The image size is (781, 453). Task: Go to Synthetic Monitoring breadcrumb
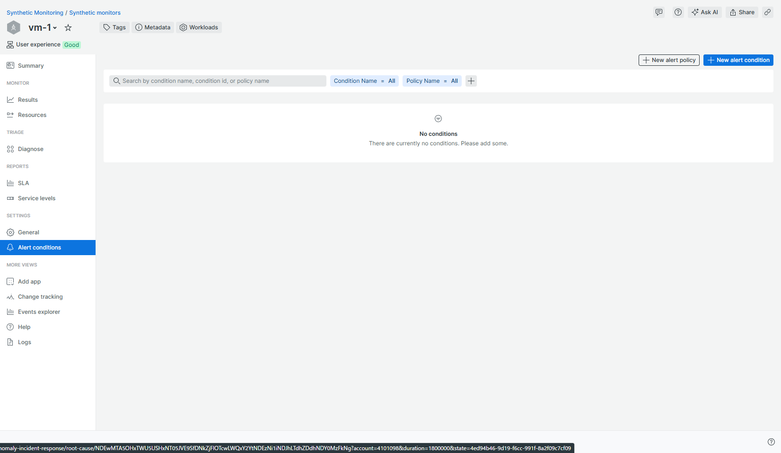click(35, 13)
